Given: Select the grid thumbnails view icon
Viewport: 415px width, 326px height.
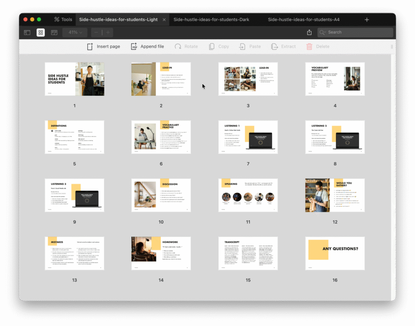Looking at the screenshot, I should [41, 32].
